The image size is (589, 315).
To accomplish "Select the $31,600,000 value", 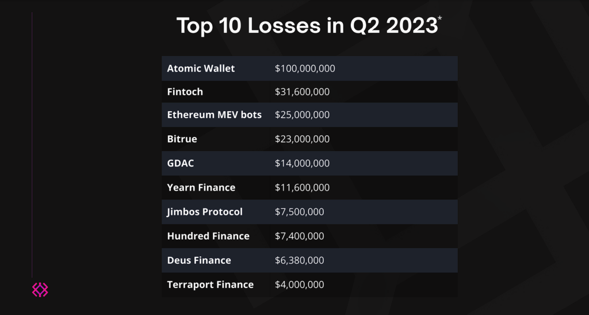I will 302,92.
